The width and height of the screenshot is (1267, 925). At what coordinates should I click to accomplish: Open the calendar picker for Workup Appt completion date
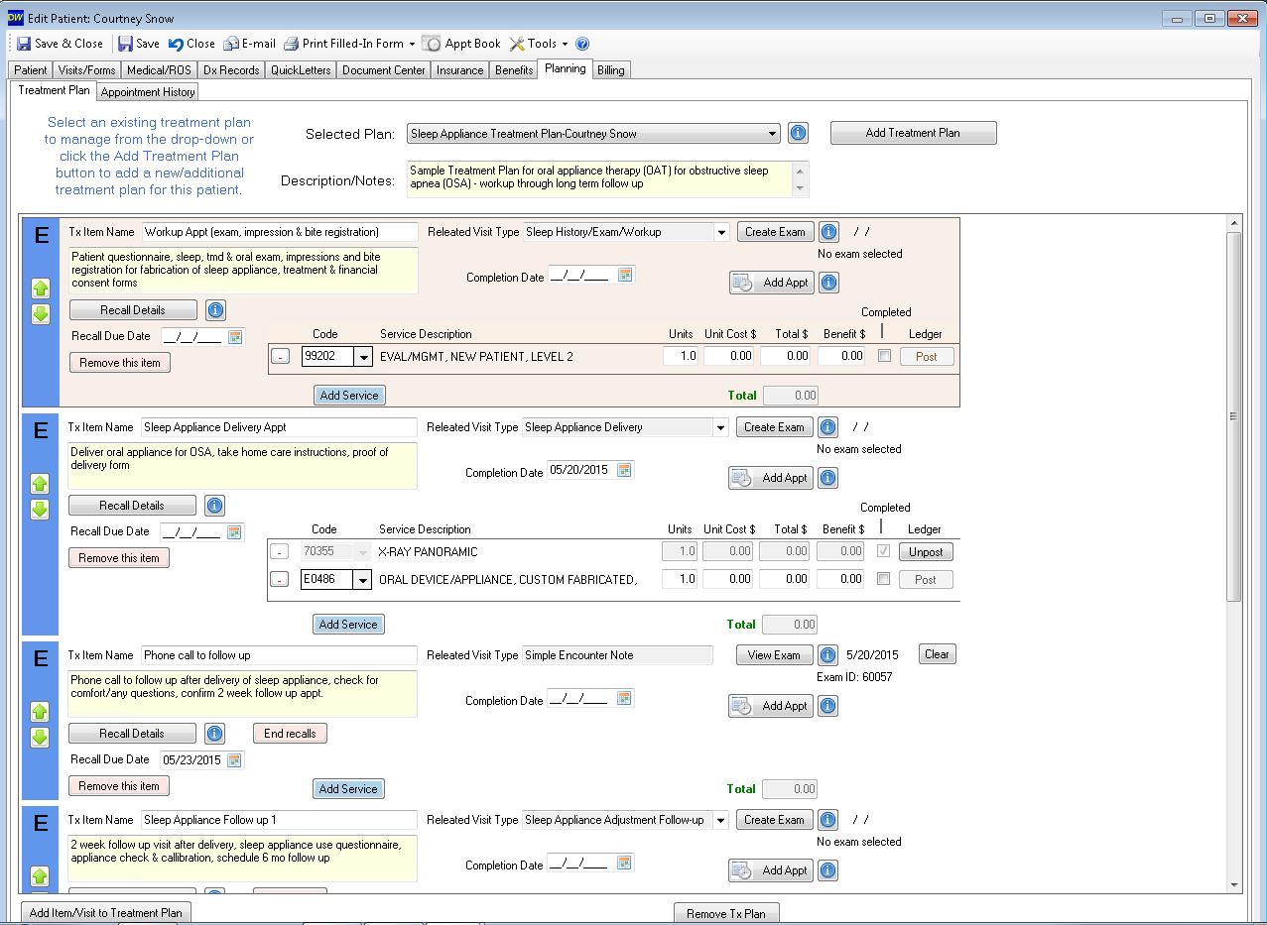click(x=624, y=276)
